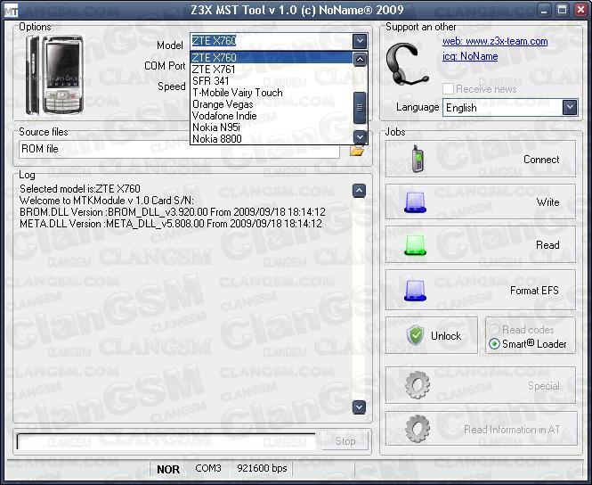Click the blue Write drive icon
Viewport: 592px width, 485px height.
tap(415, 202)
